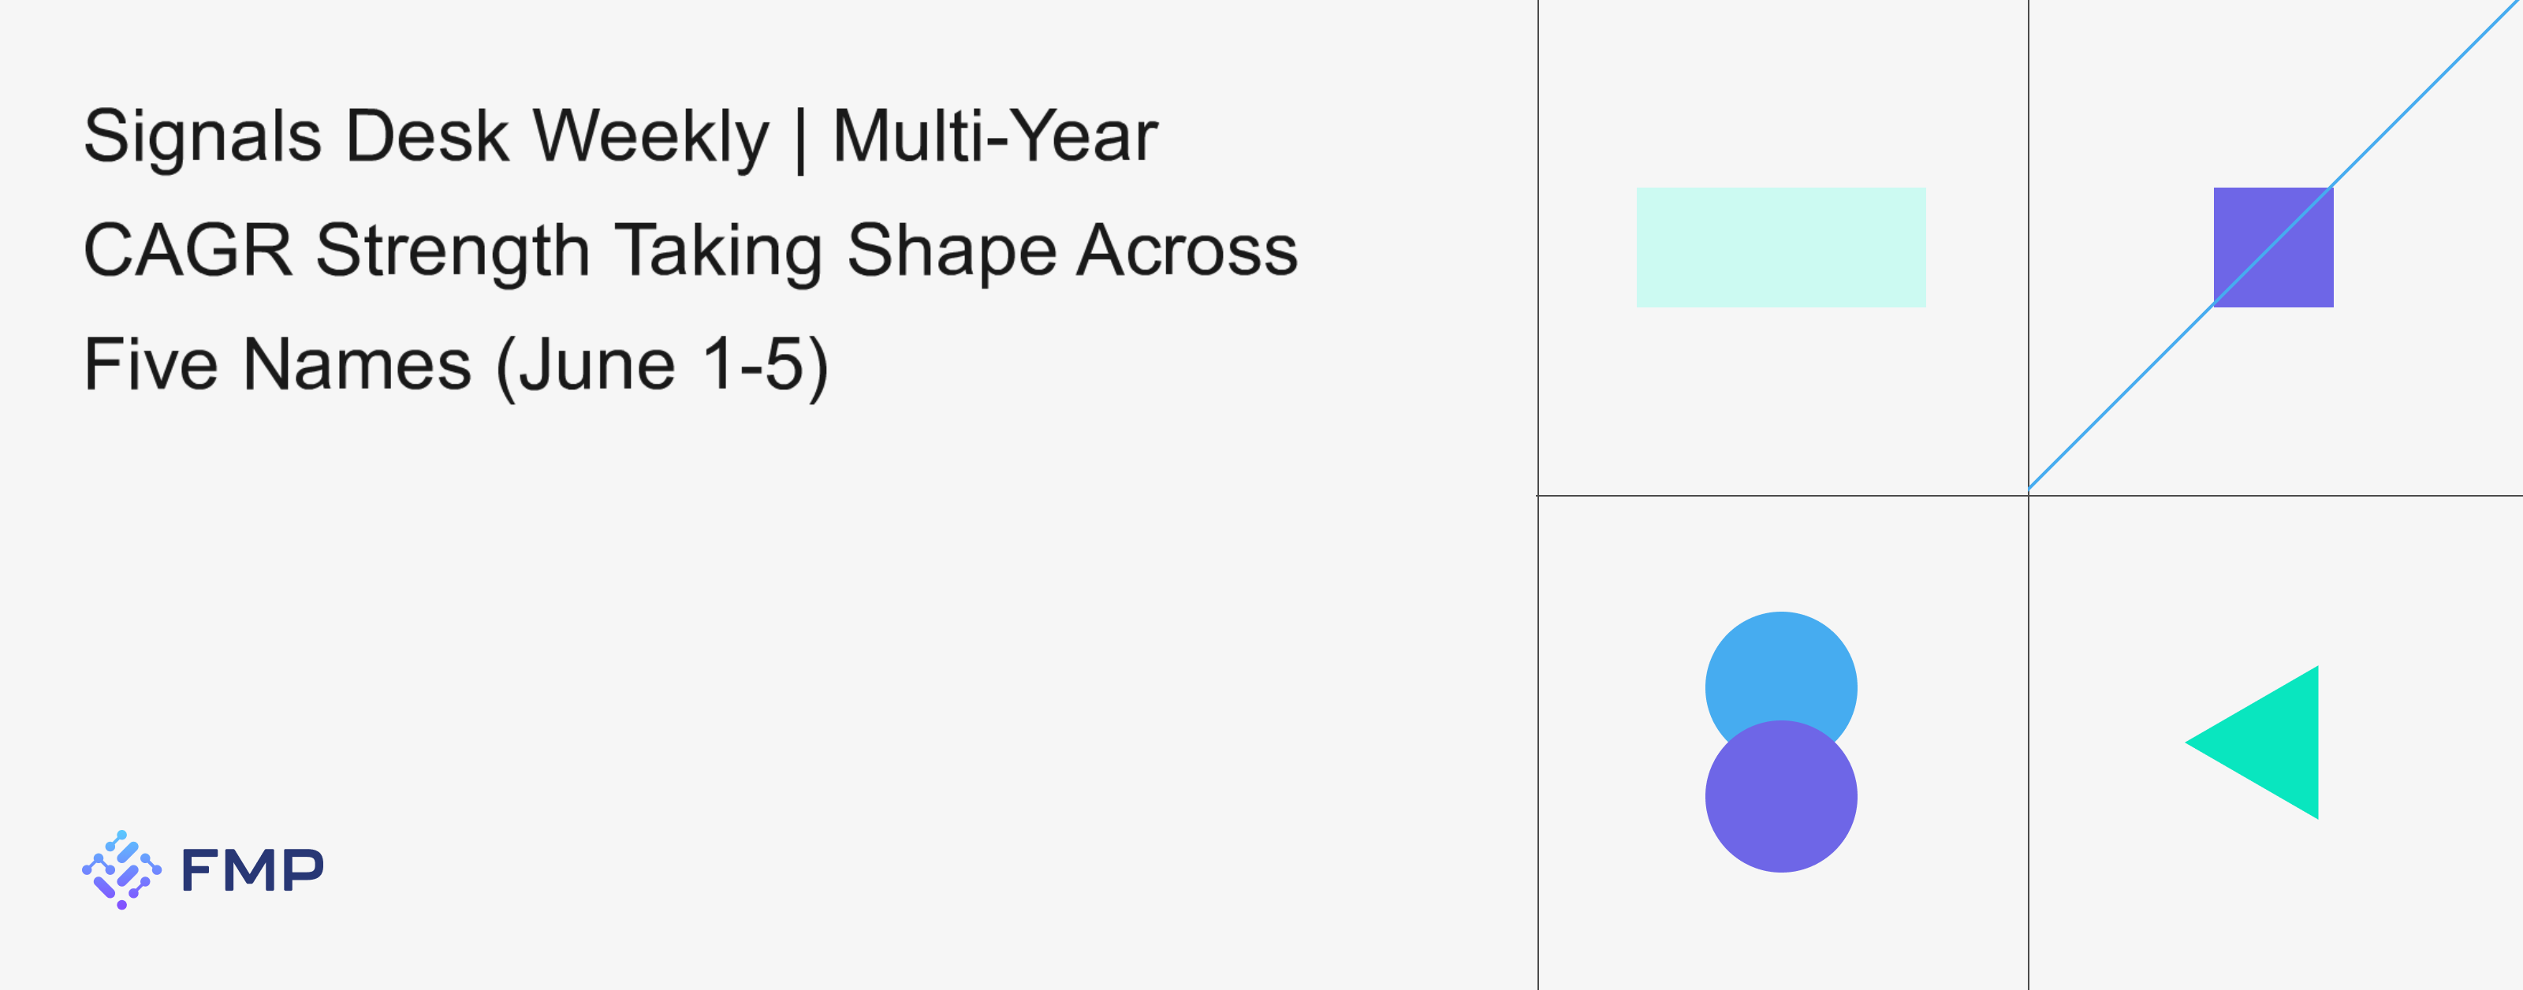Click the 'Signals Desk Weekly' headline text
The image size is (2523, 990).
point(426,137)
